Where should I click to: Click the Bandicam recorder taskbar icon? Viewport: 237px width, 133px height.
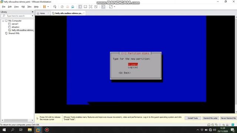click(x=47, y=130)
